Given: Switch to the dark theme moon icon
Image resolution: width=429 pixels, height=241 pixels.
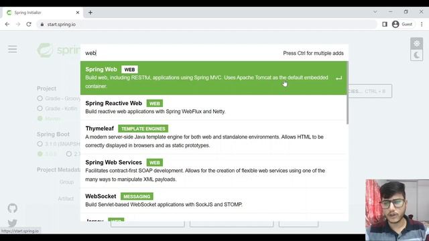Looking at the screenshot, I should click(416, 55).
